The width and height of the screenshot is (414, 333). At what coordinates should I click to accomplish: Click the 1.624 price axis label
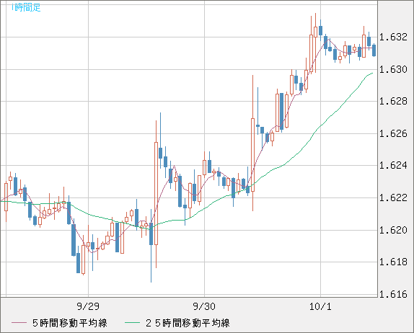point(393,166)
